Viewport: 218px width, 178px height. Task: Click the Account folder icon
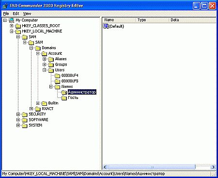coord(44,53)
